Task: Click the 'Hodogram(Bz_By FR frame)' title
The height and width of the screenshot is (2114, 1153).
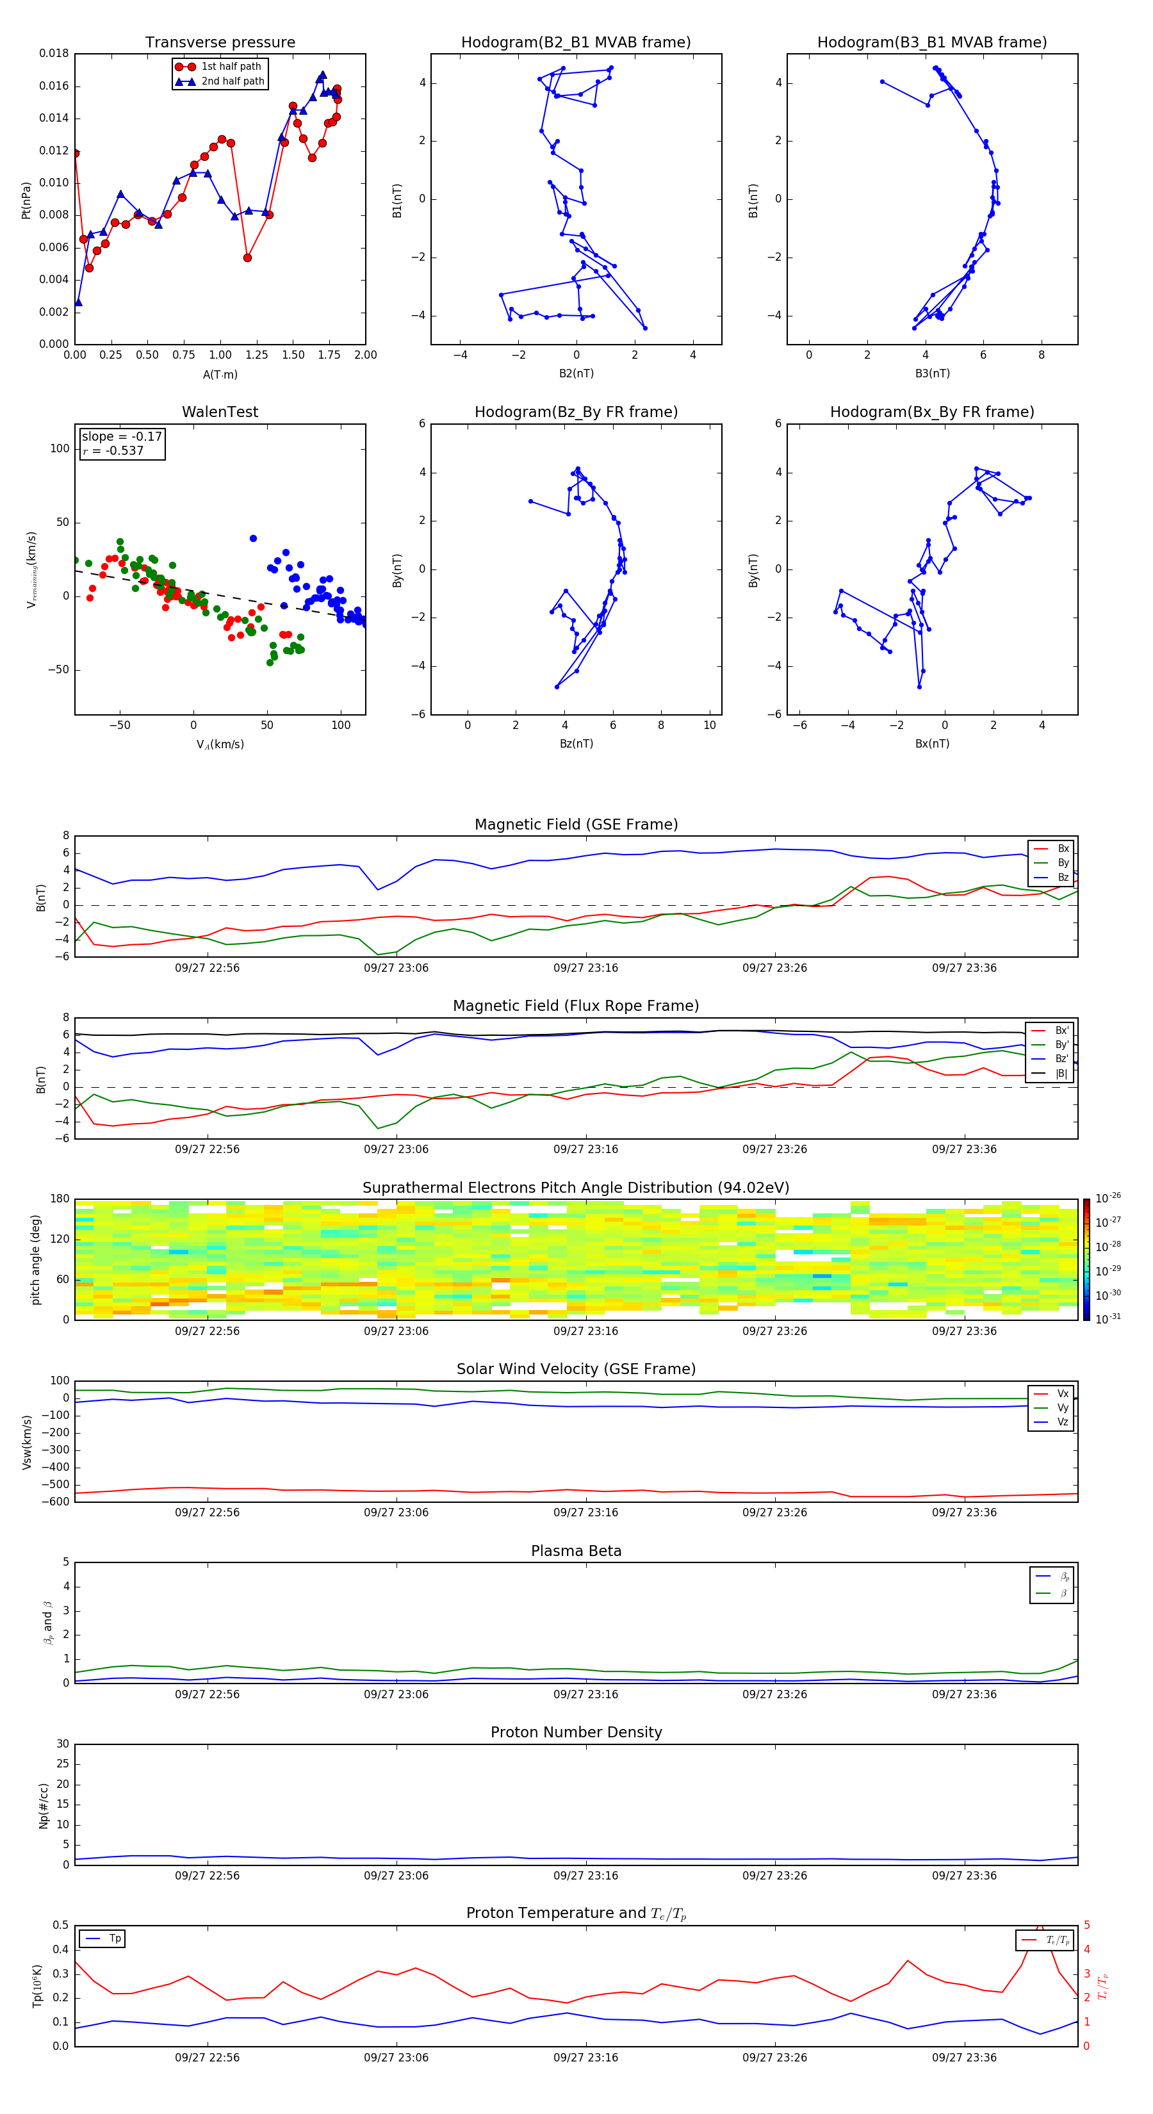Action: 576,411
